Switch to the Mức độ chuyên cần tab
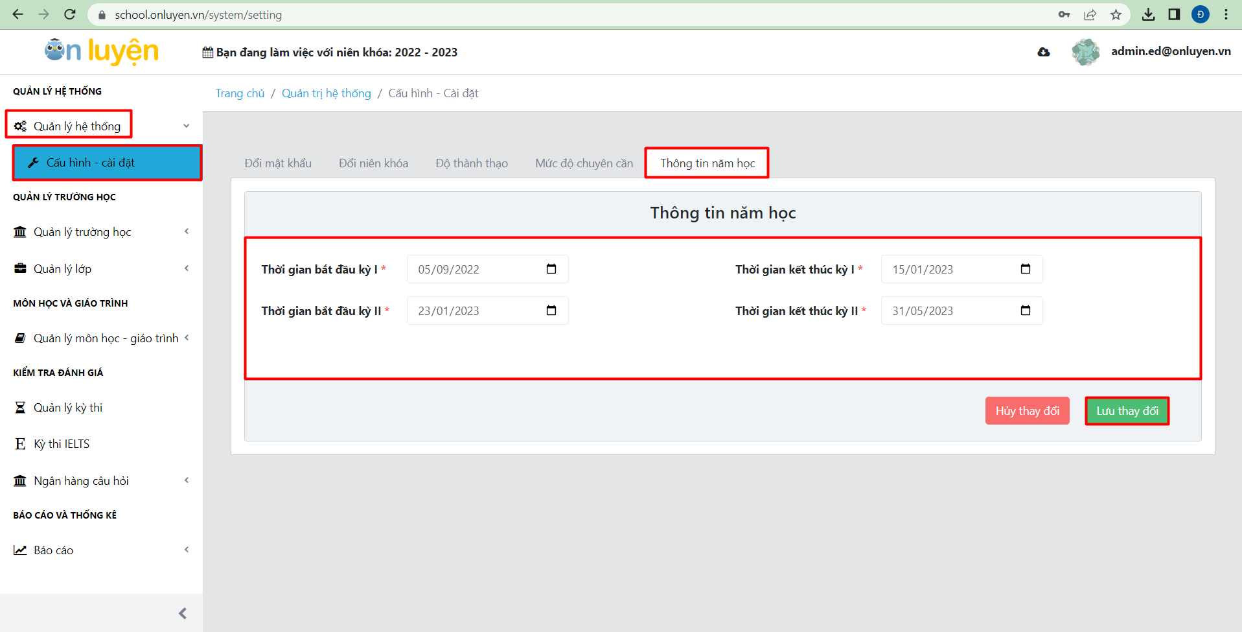Viewport: 1242px width, 632px height. pyautogui.click(x=584, y=163)
